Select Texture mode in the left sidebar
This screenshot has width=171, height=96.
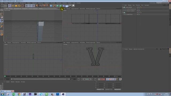pos(2,17)
